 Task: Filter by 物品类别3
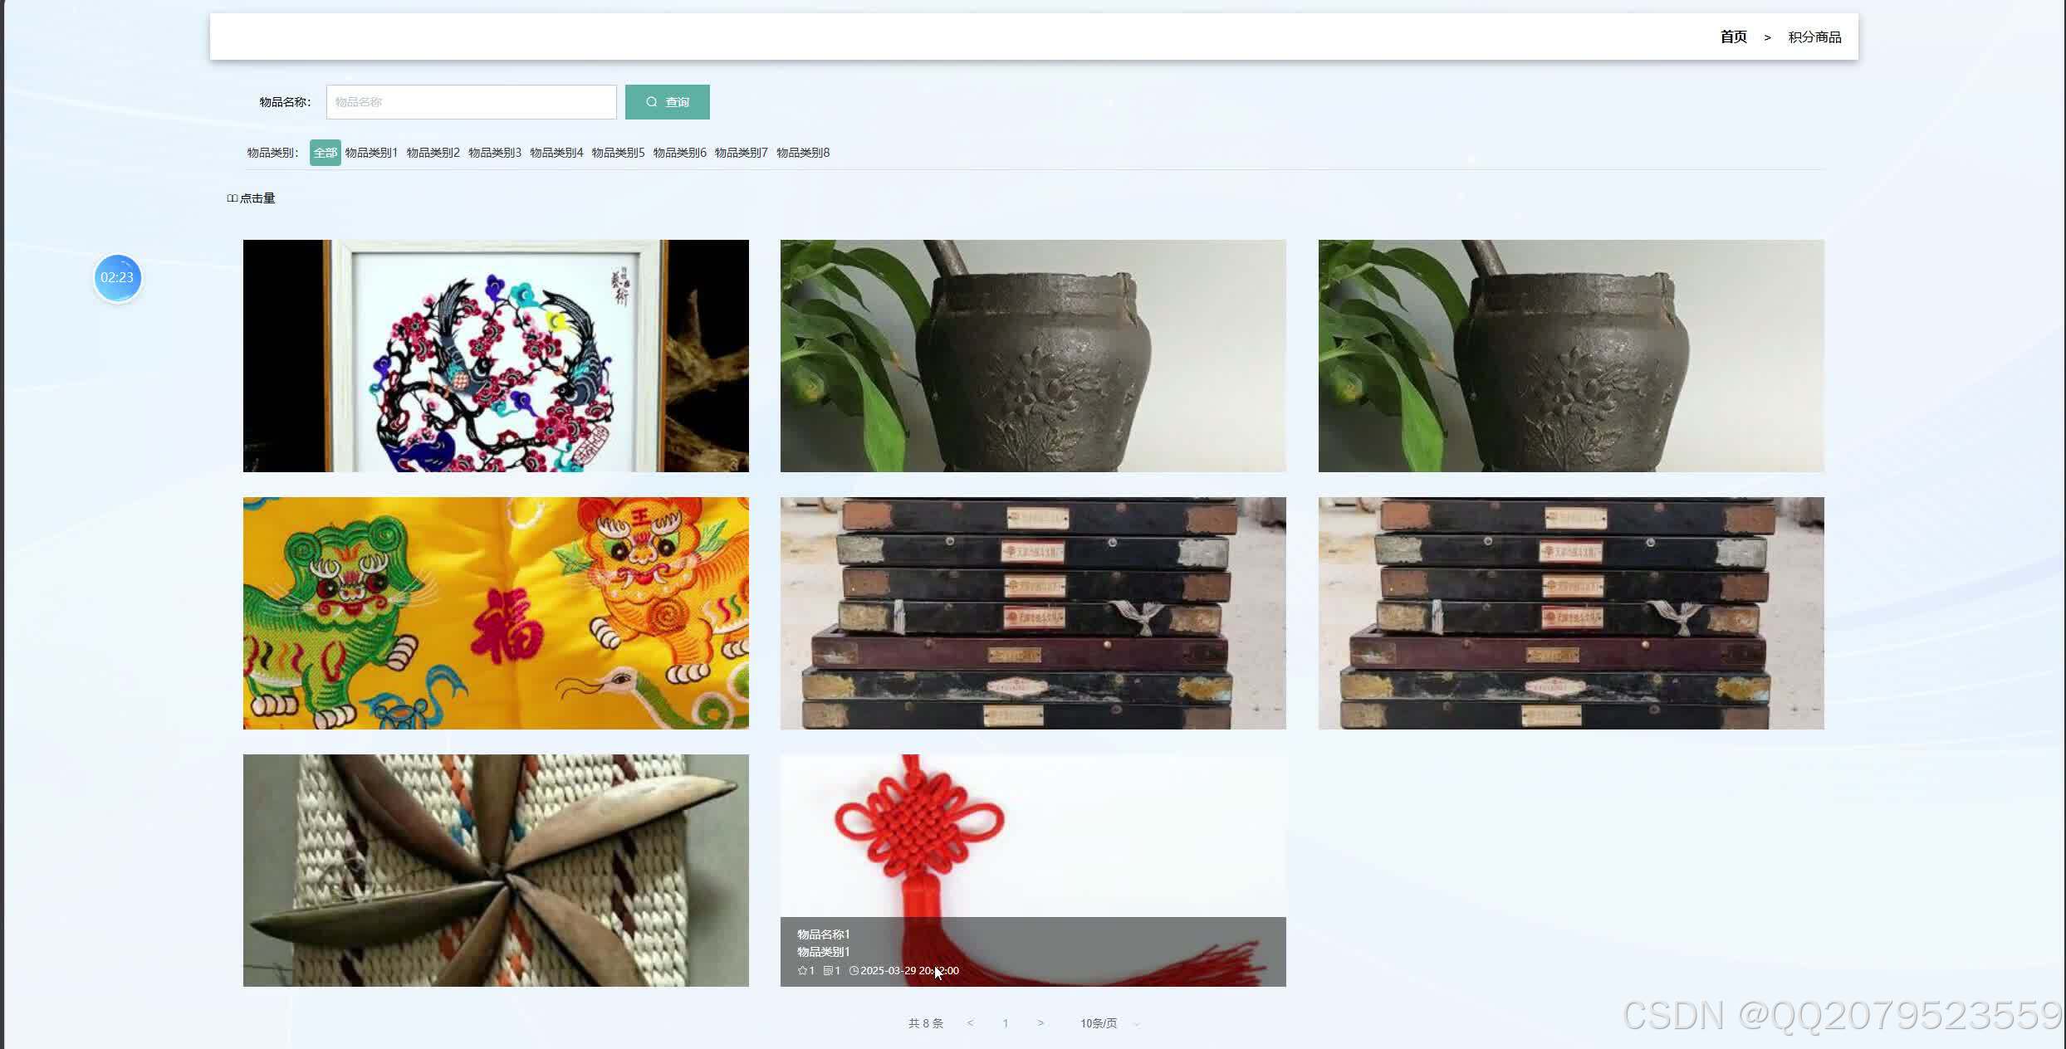click(494, 153)
